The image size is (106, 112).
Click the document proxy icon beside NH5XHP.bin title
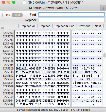tap(25, 2)
